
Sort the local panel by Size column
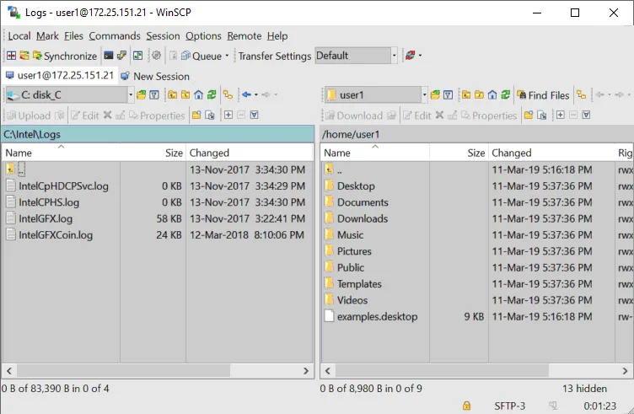174,153
